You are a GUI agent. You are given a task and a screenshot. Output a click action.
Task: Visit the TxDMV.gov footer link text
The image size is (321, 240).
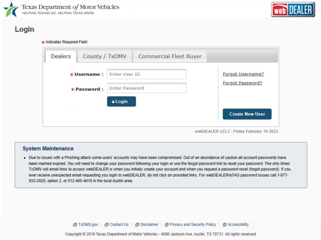88,225
